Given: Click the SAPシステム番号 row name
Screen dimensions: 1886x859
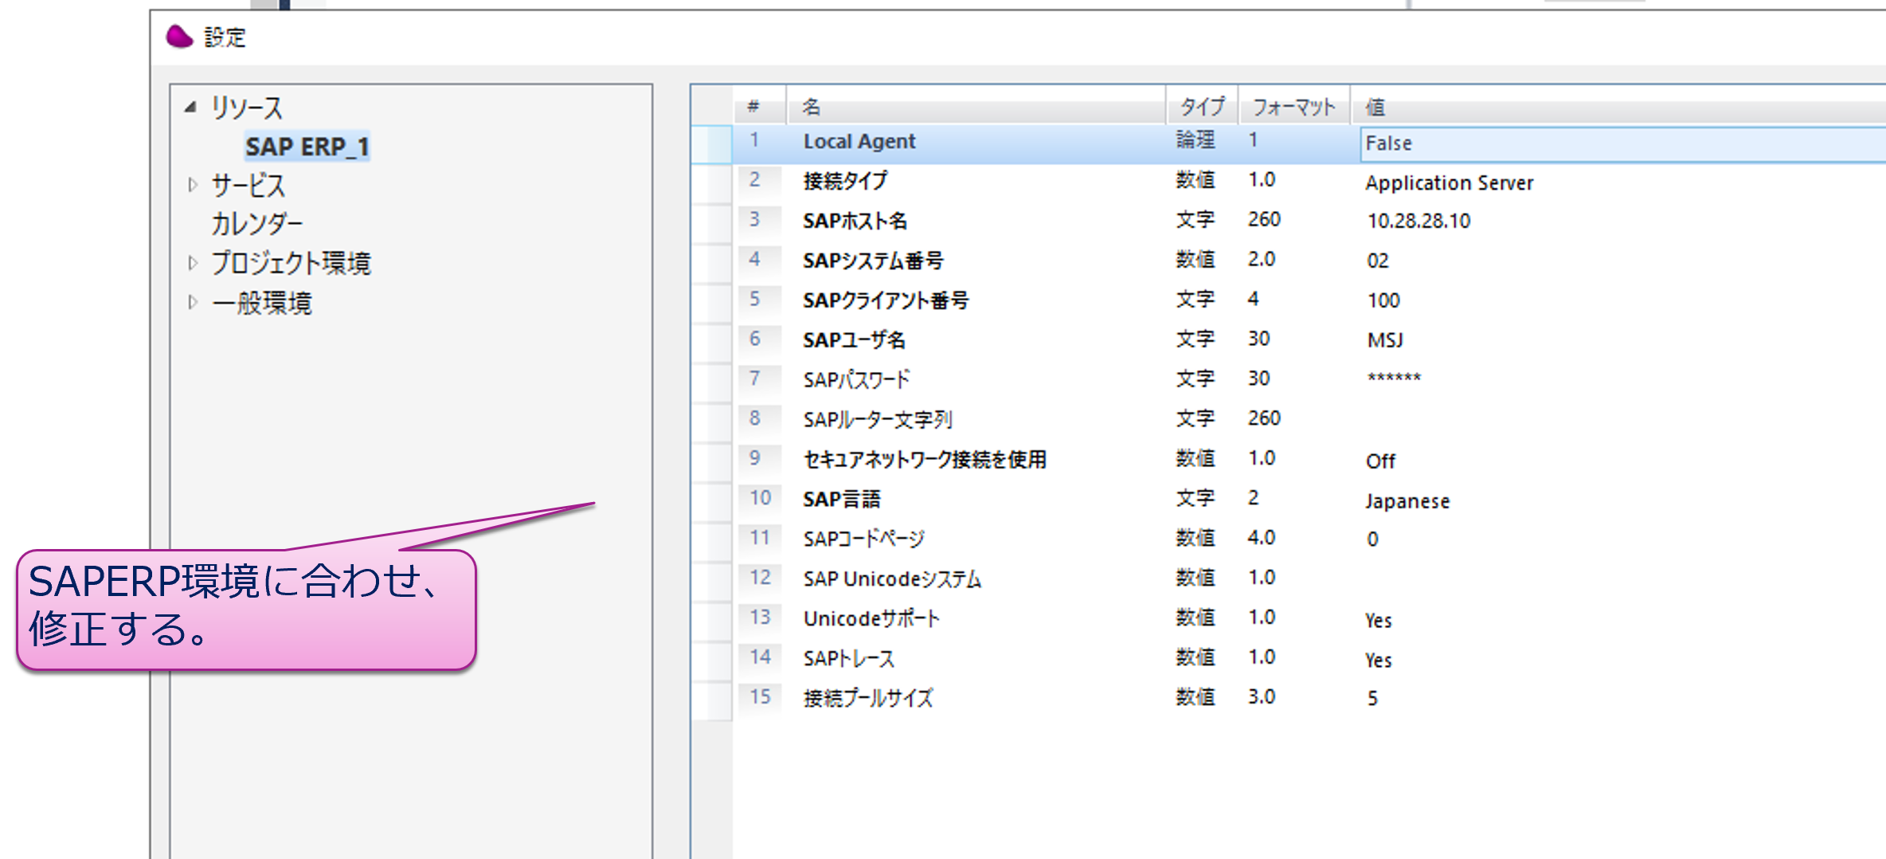Looking at the screenshot, I should click(873, 261).
